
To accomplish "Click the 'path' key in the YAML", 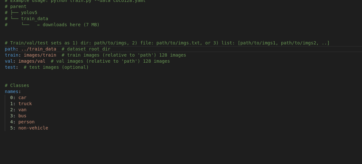I will coord(10,49).
